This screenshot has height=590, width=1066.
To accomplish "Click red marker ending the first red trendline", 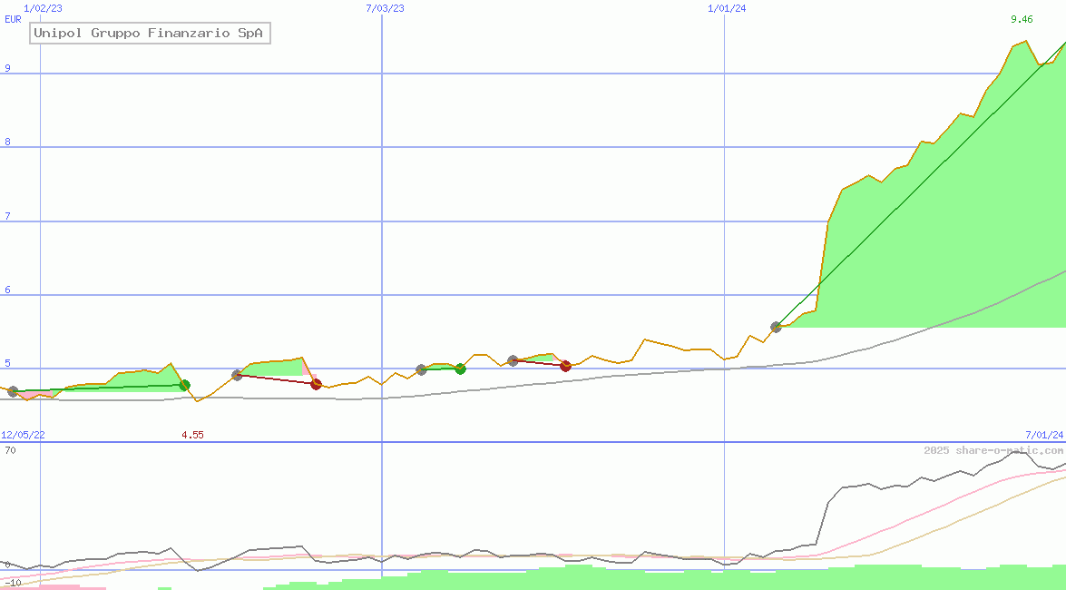I will pos(316,384).
